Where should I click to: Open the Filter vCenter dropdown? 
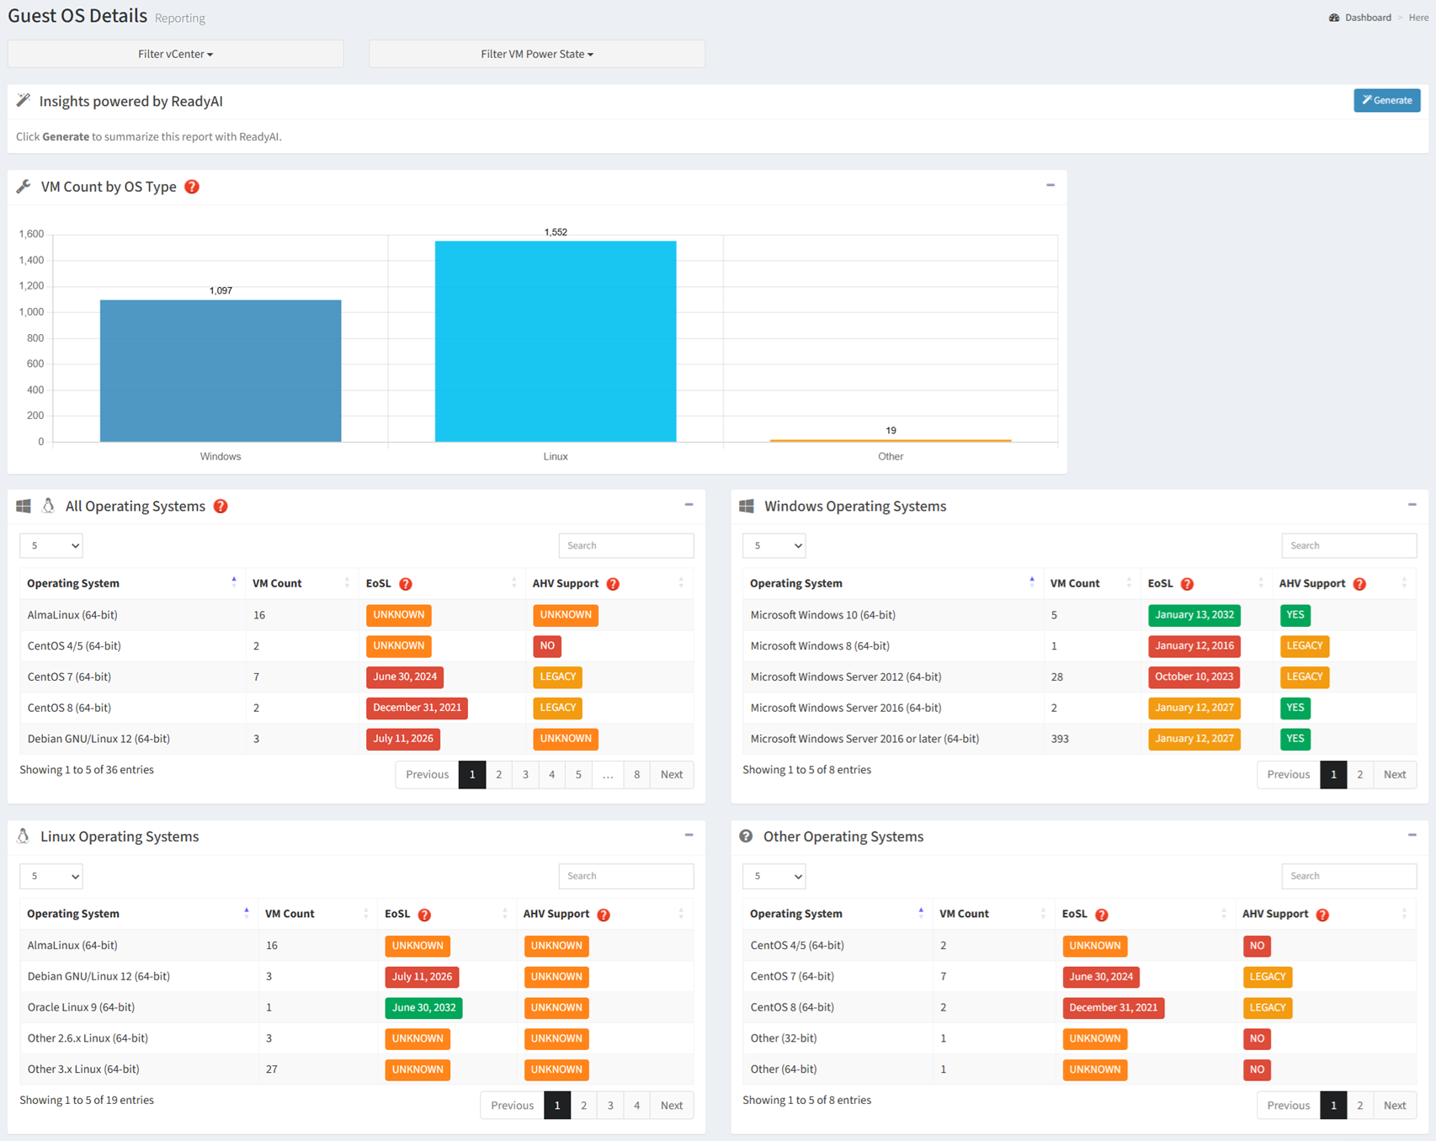175,54
